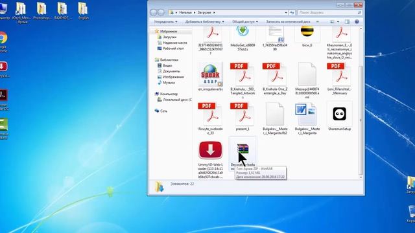Image resolution: width=415 pixels, height=233 pixels.
Task: Open the English folder on desktop
Action: click(83, 10)
